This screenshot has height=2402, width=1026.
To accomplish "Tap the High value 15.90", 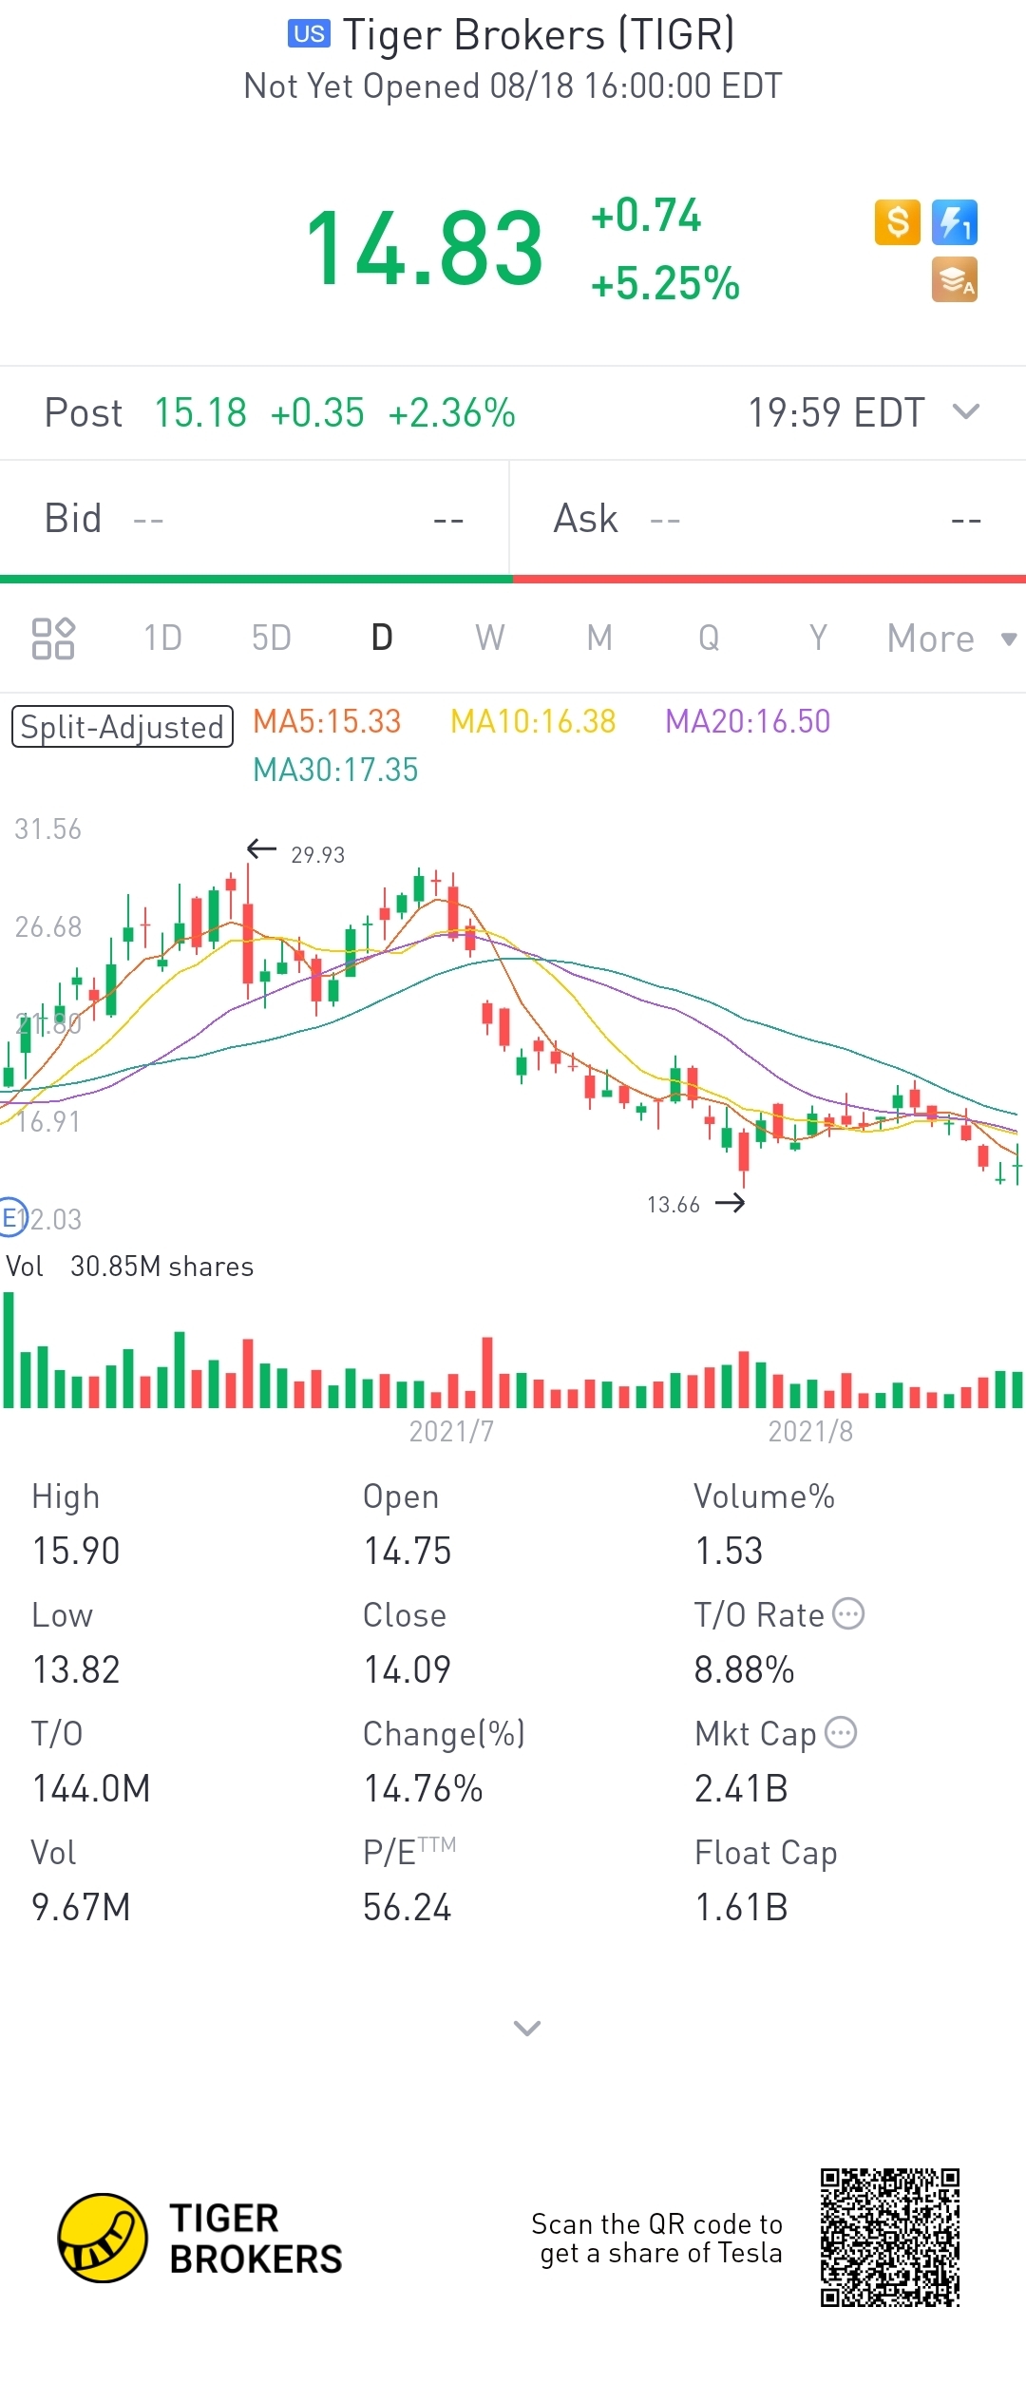I will coord(76,1552).
